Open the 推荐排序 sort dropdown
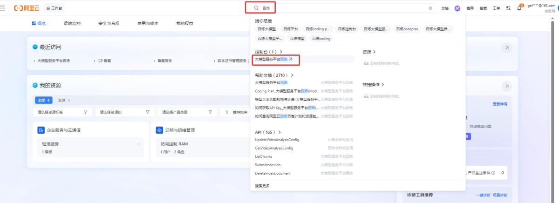Viewport: 559px width, 203px height. pos(236,112)
